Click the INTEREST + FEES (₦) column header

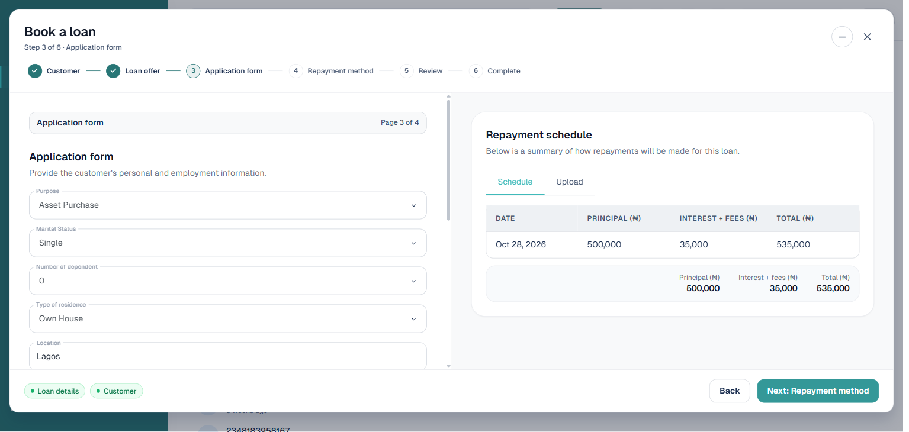[718, 218]
